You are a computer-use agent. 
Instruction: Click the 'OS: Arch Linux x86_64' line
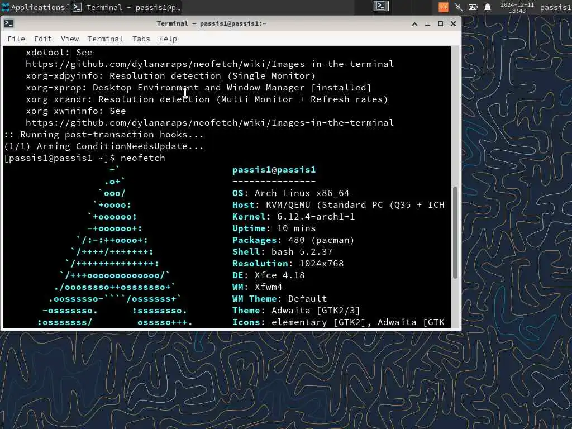coord(290,193)
